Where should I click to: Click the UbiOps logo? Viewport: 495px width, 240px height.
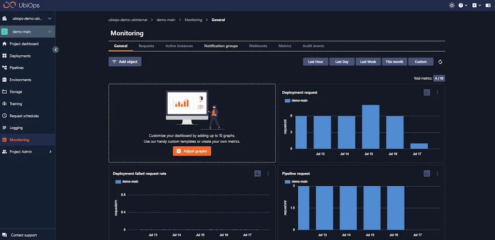[21, 5]
